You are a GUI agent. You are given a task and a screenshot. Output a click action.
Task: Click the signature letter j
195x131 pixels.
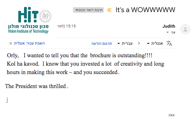click(x=7, y=100)
